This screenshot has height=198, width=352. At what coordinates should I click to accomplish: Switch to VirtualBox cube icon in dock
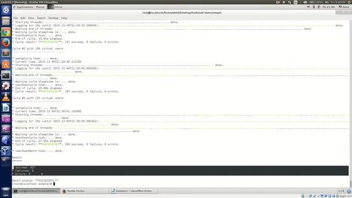[6, 151]
